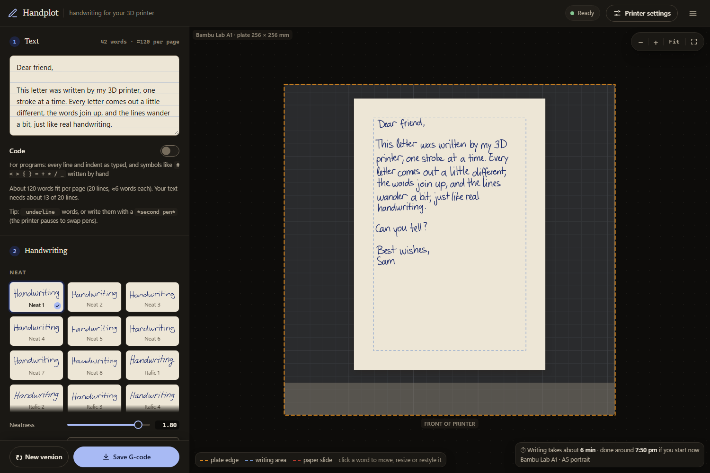
Task: Toggle fullscreen preview icon
Action: click(694, 42)
